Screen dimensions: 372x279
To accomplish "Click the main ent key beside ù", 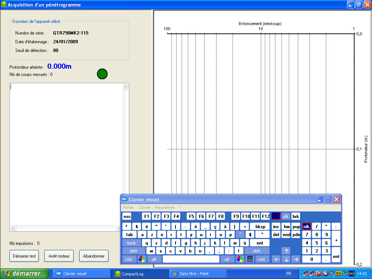I will (260, 243).
